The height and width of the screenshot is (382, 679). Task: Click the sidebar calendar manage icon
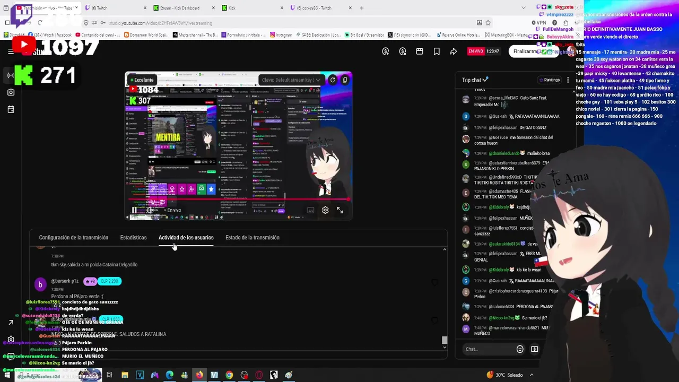coord(11,109)
